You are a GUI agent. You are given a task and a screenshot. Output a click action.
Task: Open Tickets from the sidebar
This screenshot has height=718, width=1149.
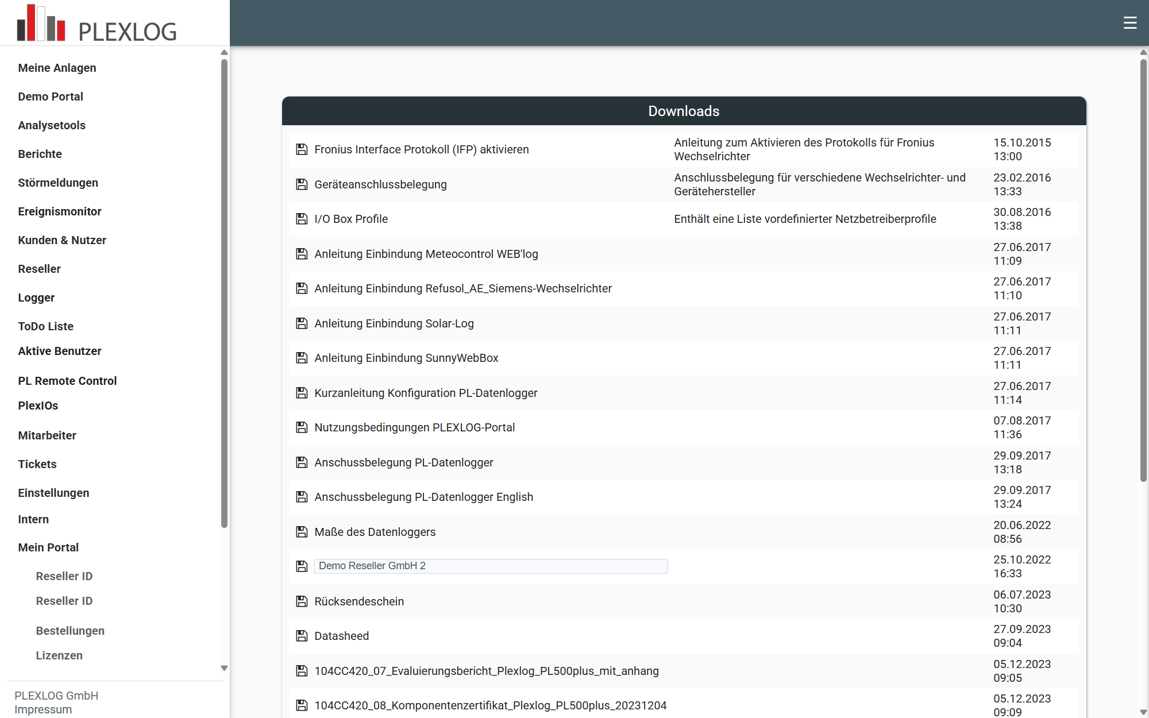[37, 464]
